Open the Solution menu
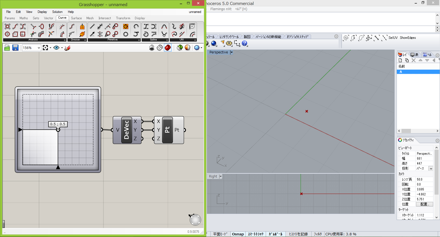This screenshot has width=440, height=237. click(x=57, y=12)
